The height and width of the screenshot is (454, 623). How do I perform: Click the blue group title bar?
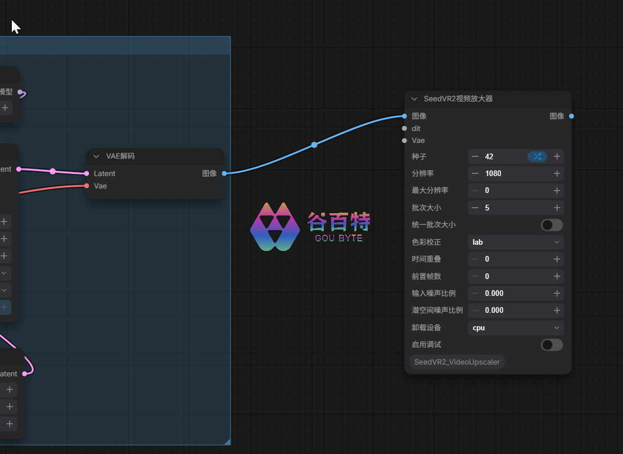tap(115, 46)
